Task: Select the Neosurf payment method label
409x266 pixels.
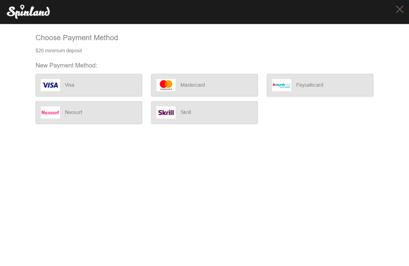Action: (x=73, y=112)
